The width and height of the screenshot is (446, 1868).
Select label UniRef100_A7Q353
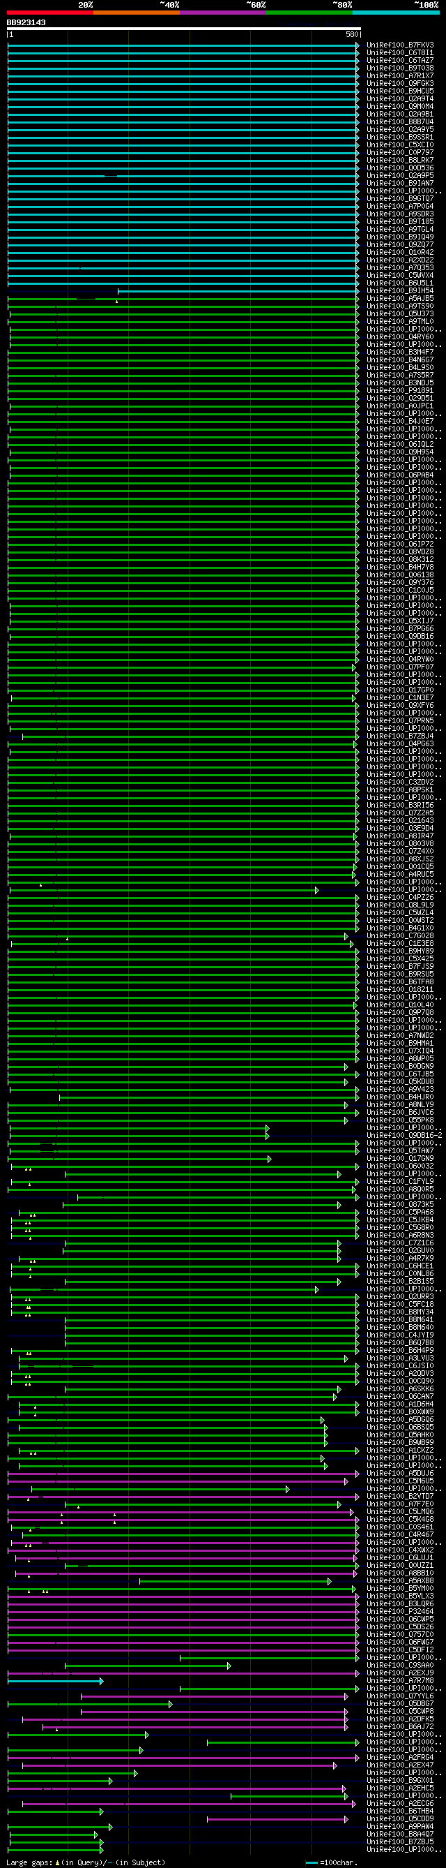tap(401, 267)
